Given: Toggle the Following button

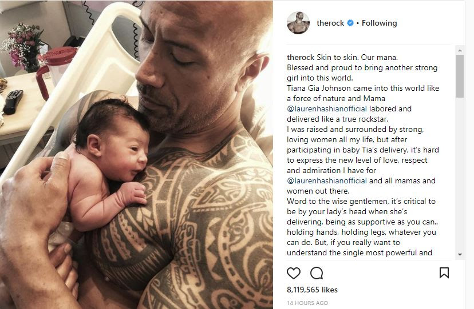Looking at the screenshot, I should pos(380,23).
